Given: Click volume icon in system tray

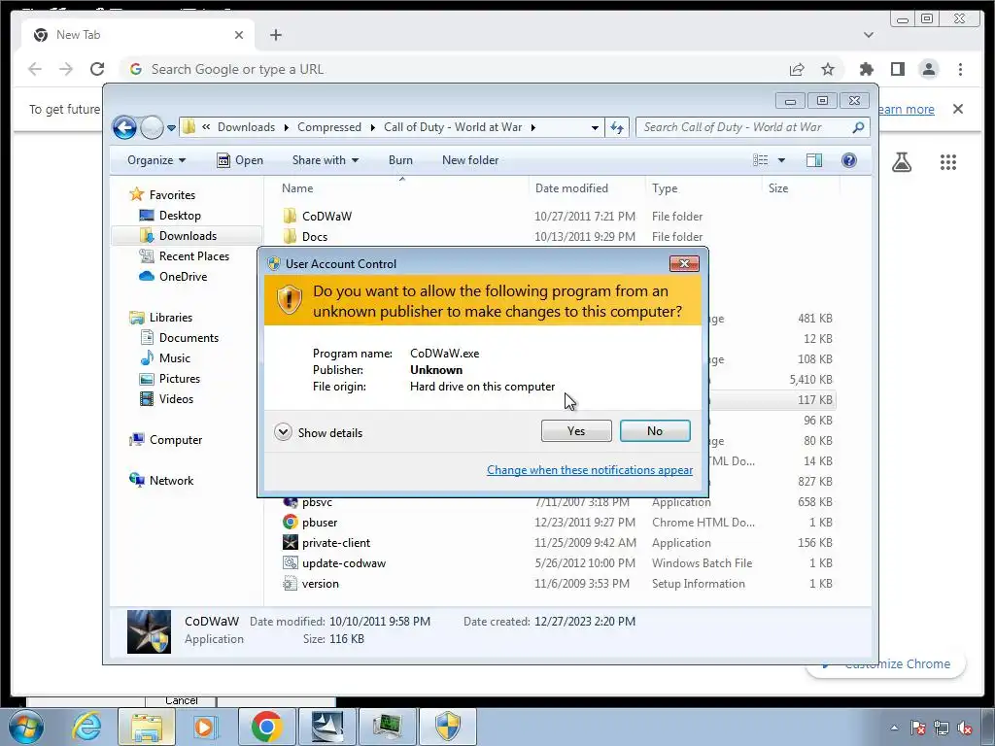Looking at the screenshot, I should pos(965,729).
